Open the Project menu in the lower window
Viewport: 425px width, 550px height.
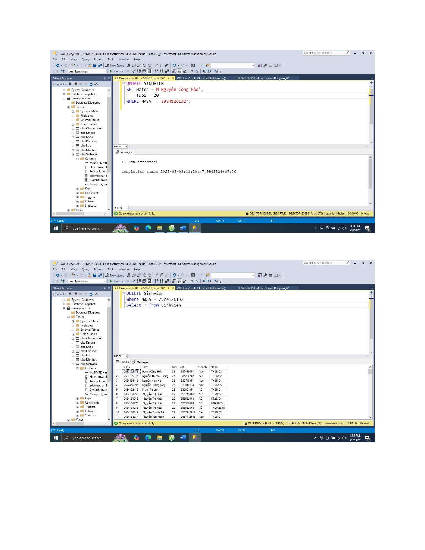(x=99, y=269)
